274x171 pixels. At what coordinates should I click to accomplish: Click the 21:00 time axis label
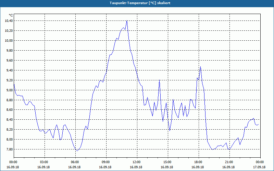(x=229, y=162)
